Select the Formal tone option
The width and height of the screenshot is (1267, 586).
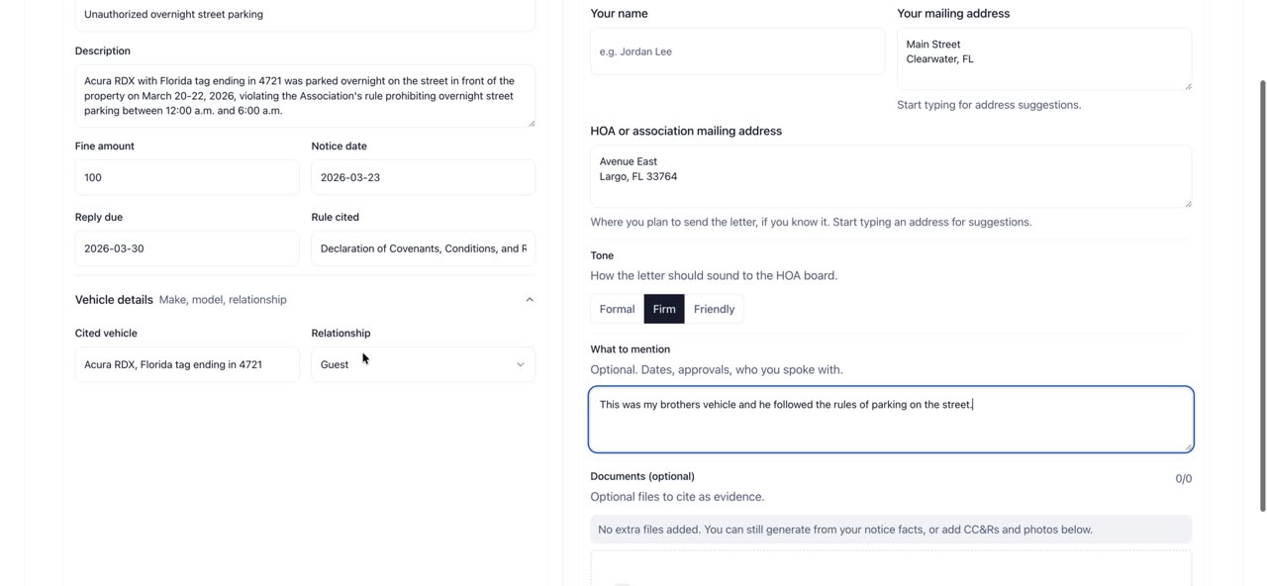pyautogui.click(x=617, y=309)
